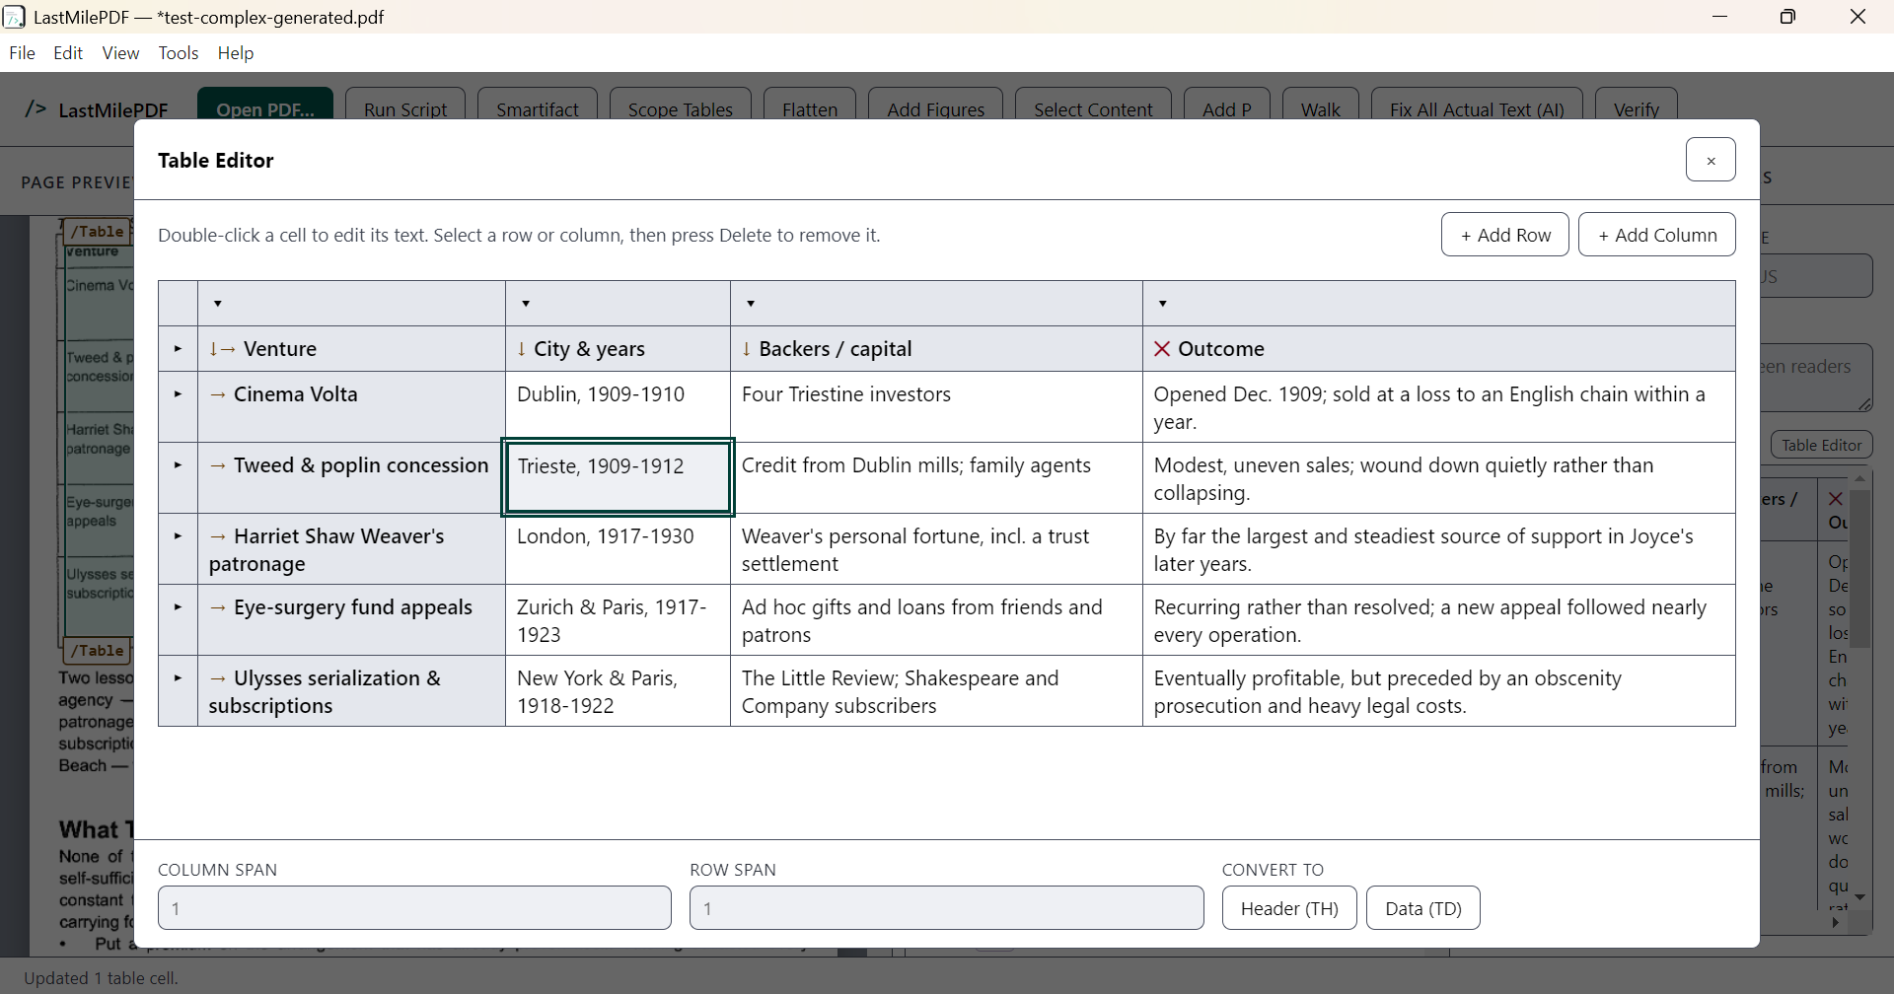Convert cell to Header (TH)
Image resolution: width=1894 pixels, height=994 pixels.
pyautogui.click(x=1289, y=908)
